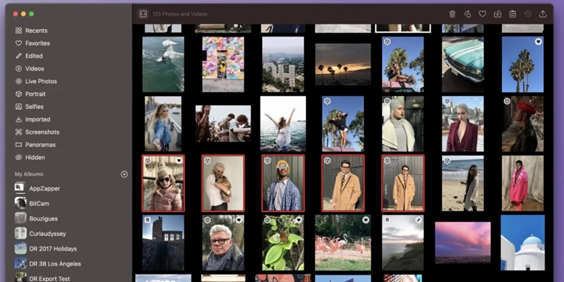This screenshot has width=564, height=282.
Task: Open the DR 38 Los Angeles album
Action: coord(55,263)
